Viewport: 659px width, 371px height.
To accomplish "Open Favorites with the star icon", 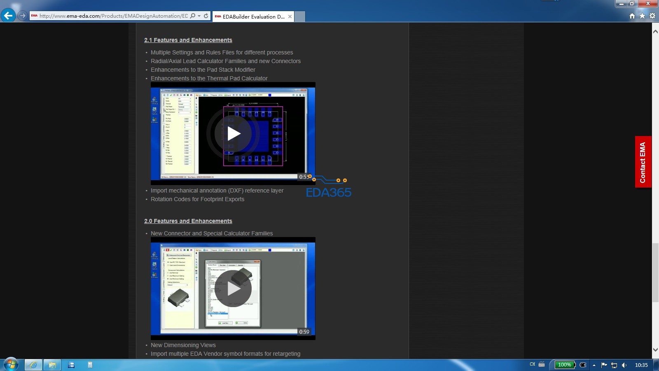I will point(642,16).
